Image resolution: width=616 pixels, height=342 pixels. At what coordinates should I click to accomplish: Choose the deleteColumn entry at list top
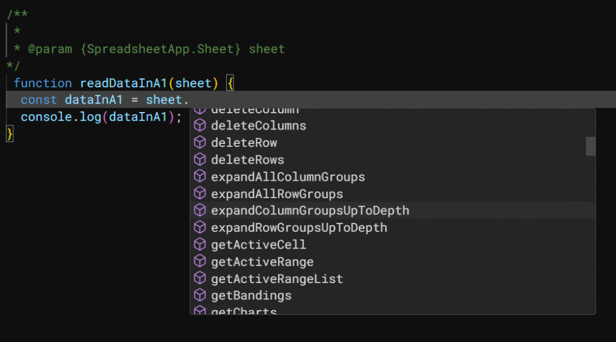(254, 111)
